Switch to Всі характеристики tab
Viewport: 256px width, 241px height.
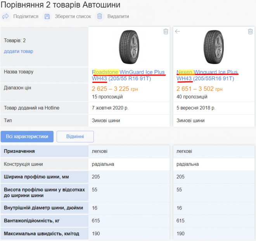(27, 137)
